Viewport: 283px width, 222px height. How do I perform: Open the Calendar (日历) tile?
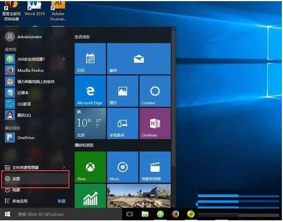tap(90, 59)
